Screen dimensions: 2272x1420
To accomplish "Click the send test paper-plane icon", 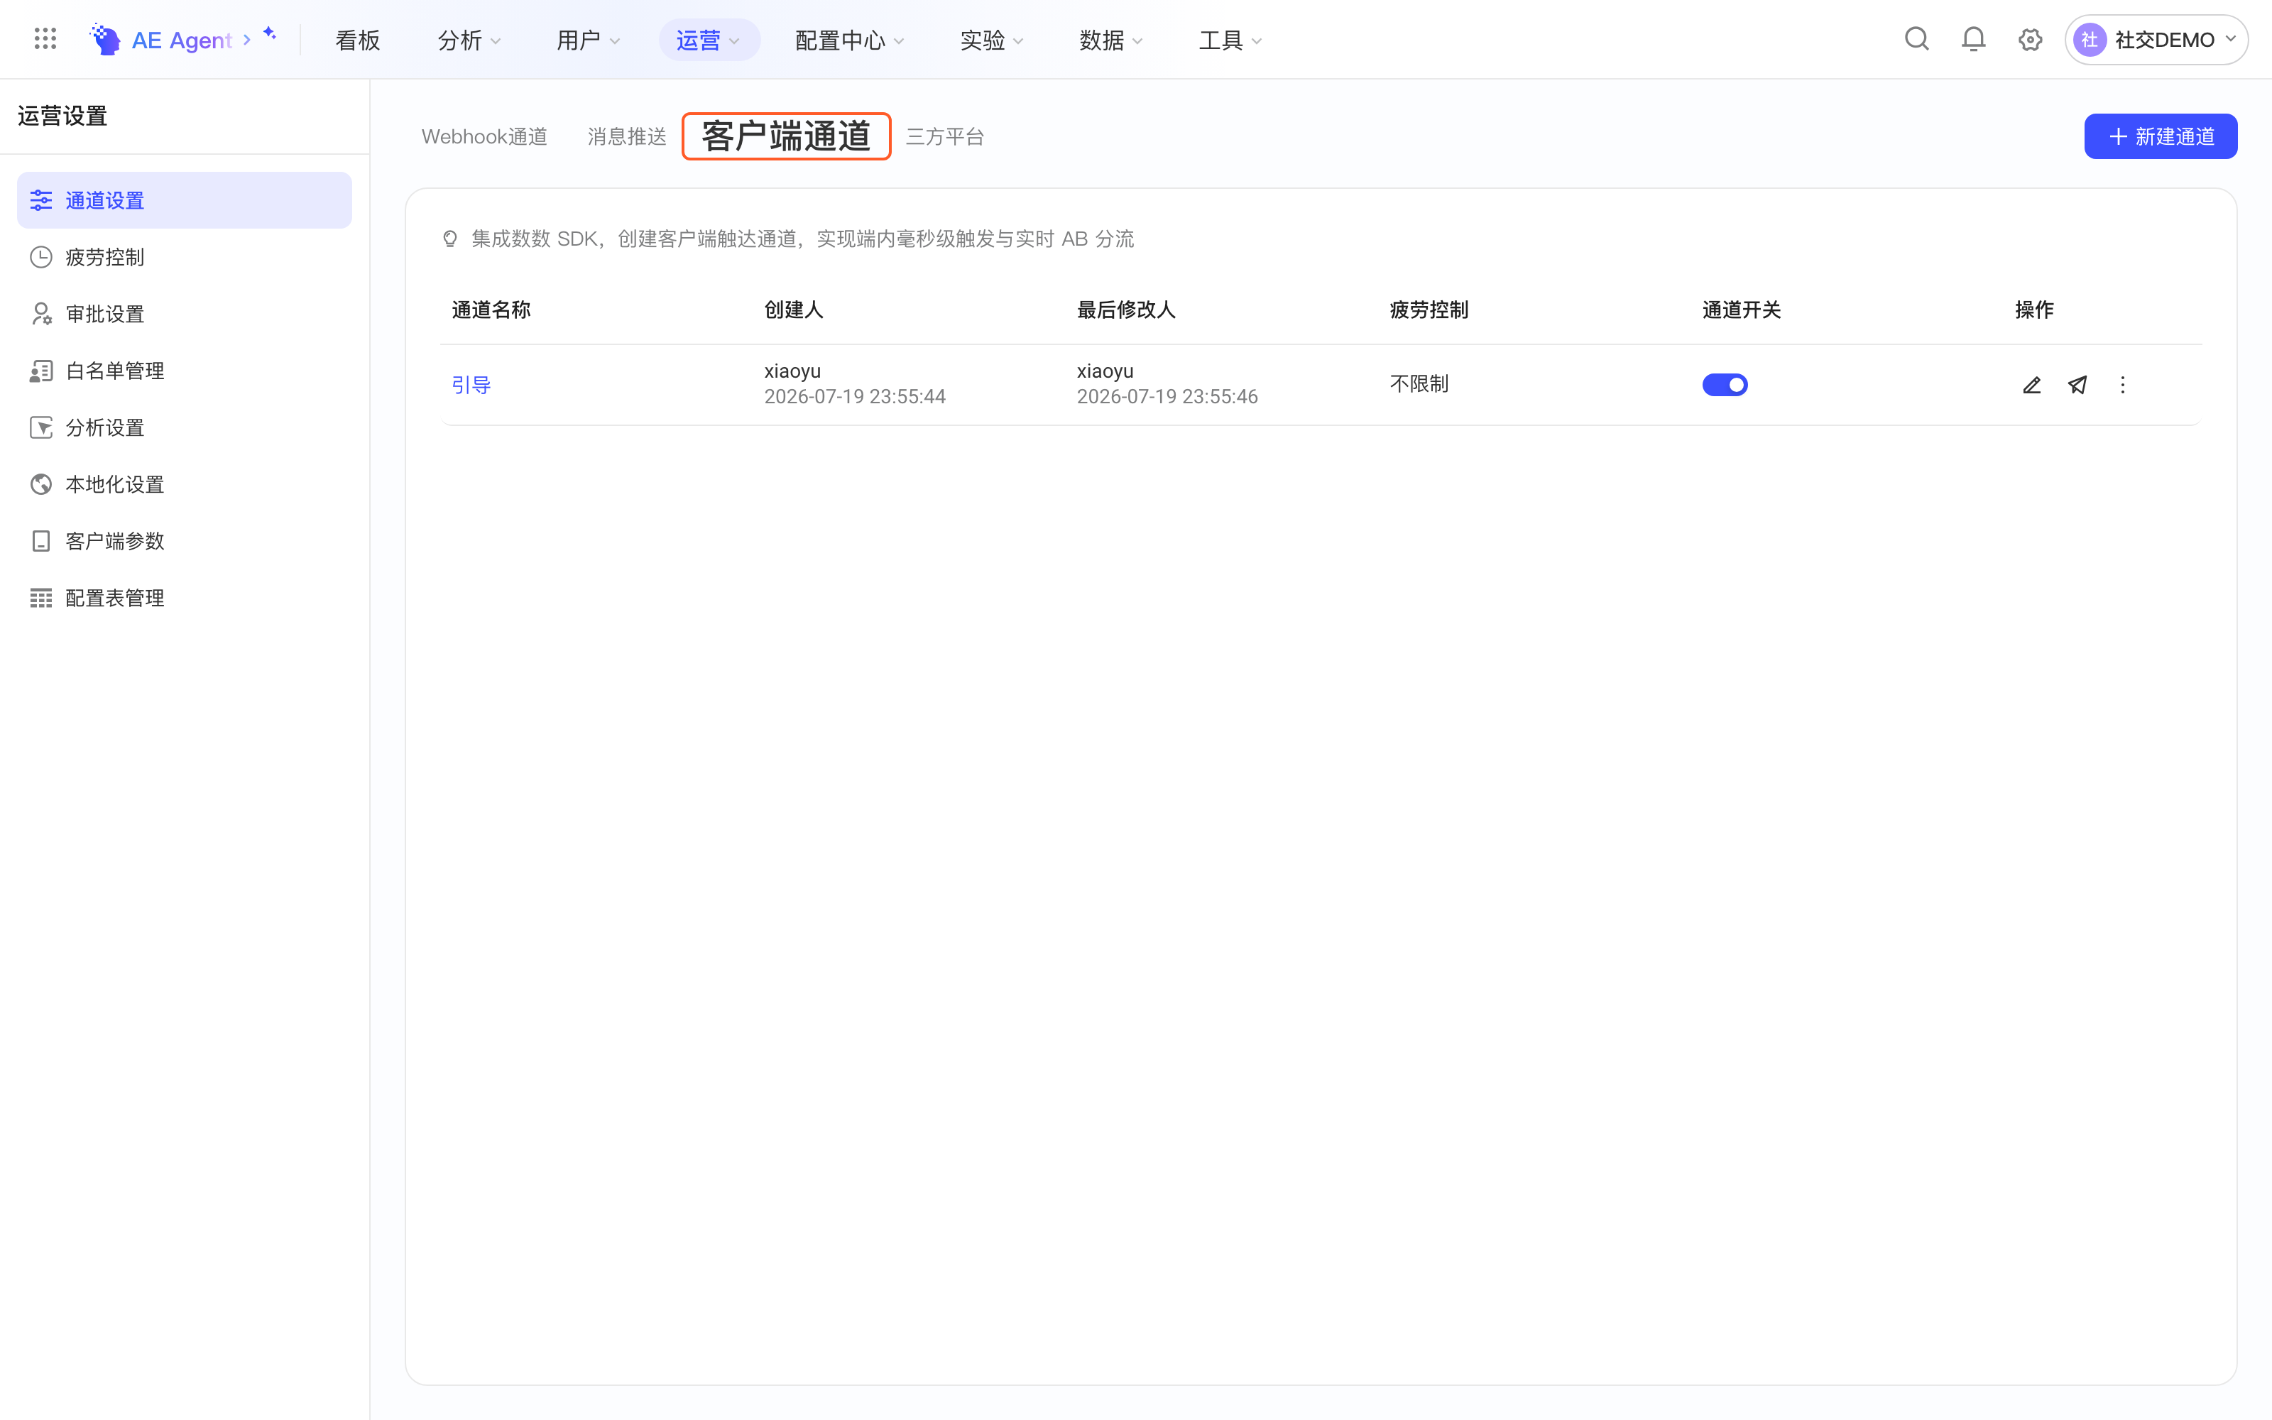I will 2077,385.
